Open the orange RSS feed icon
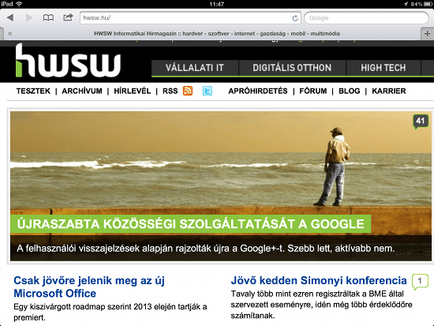 click(x=188, y=91)
